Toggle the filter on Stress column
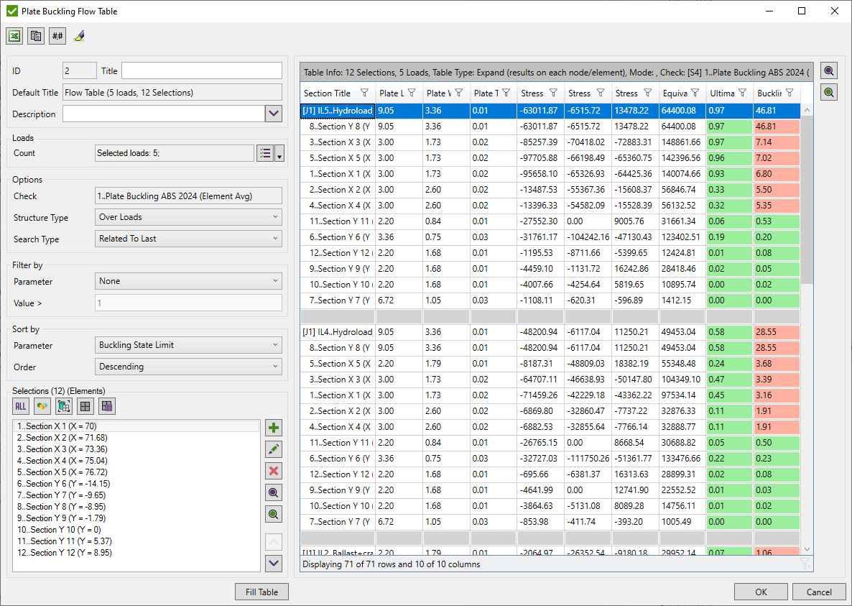 [x=553, y=93]
